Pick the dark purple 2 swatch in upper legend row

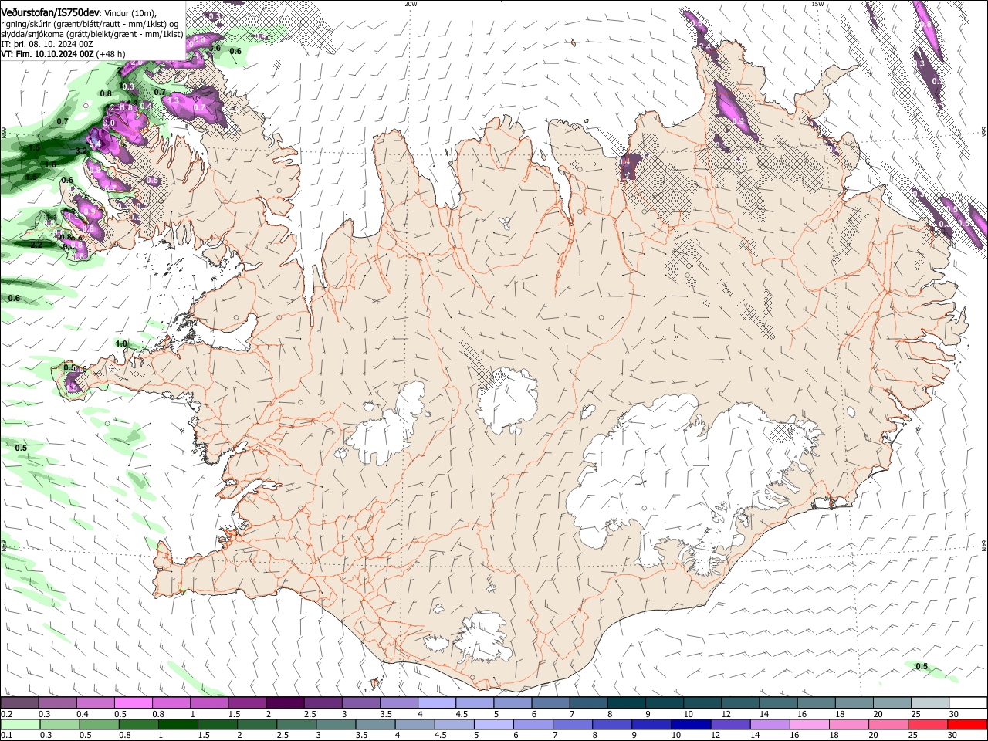pos(284,703)
